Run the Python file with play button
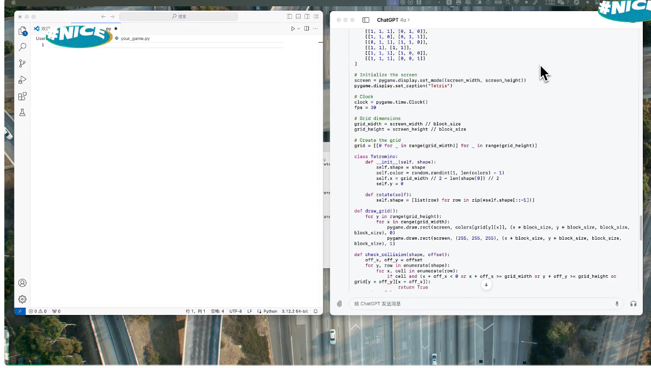Screen dimensions: 651x368 pyautogui.click(x=292, y=28)
